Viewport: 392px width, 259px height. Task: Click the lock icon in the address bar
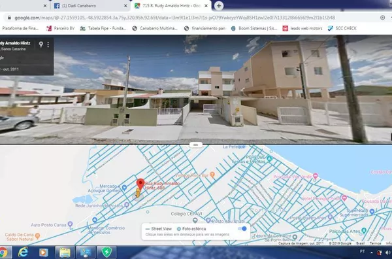(x=9, y=18)
